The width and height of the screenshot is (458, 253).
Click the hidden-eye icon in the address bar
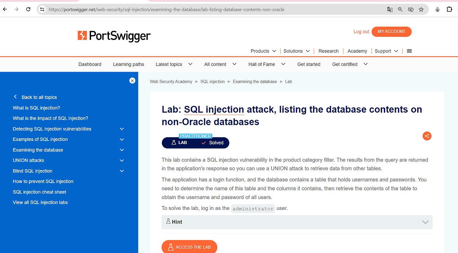410,9
